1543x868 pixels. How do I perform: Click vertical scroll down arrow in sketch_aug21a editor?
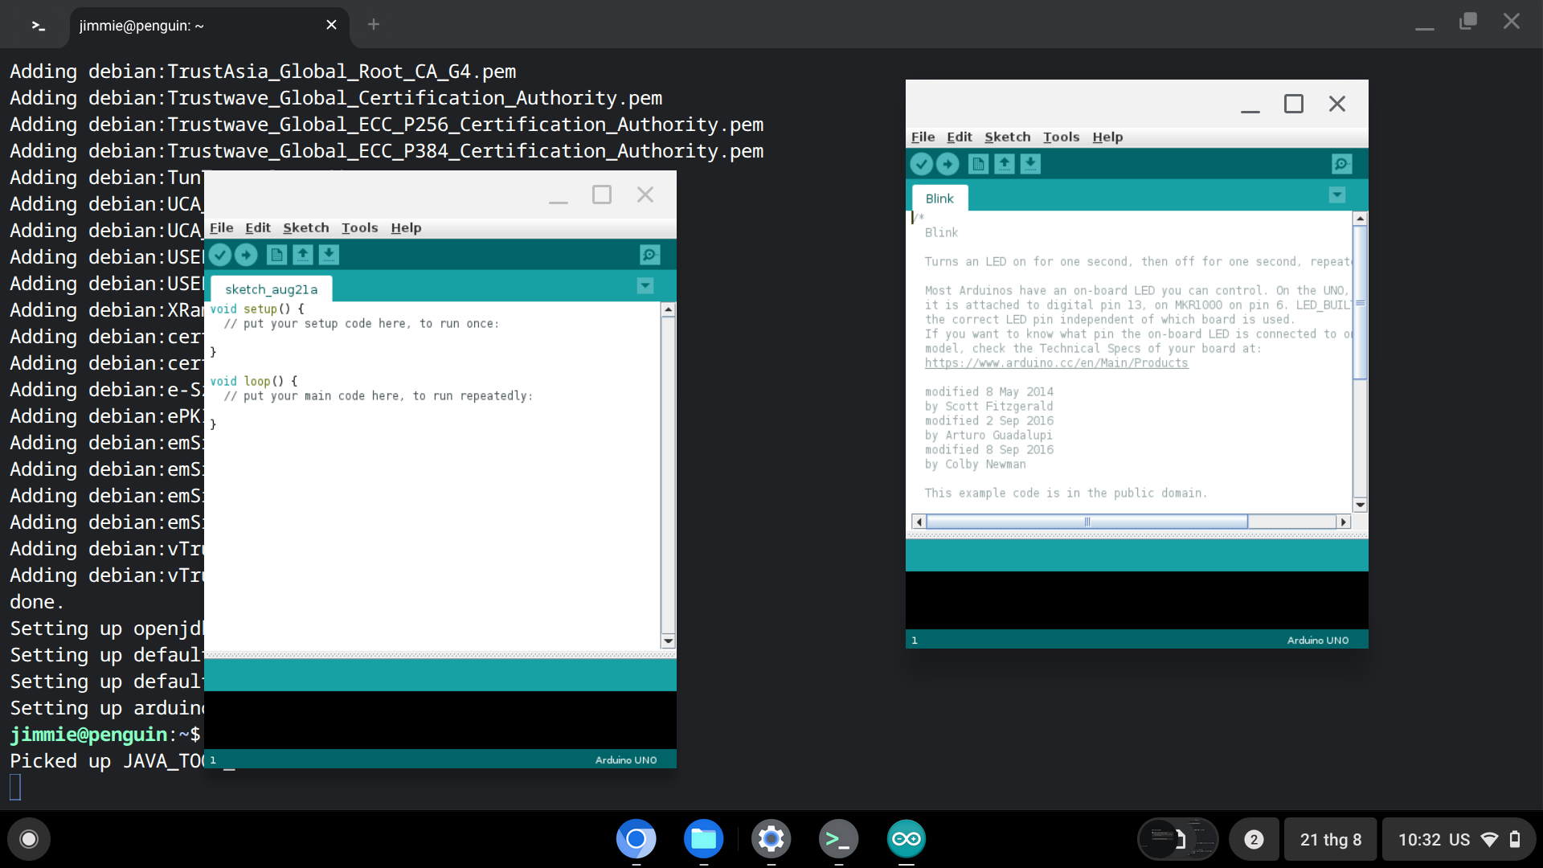coord(668,641)
